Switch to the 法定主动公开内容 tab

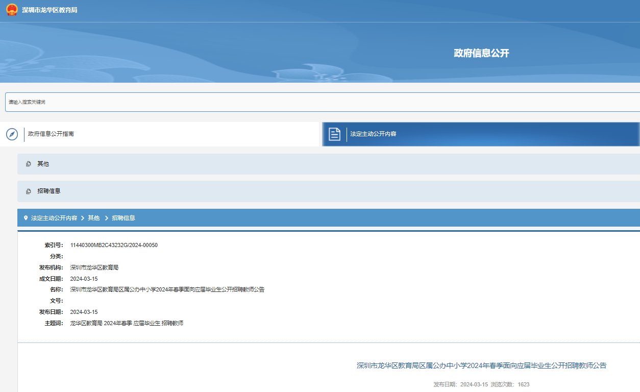[x=373, y=134]
